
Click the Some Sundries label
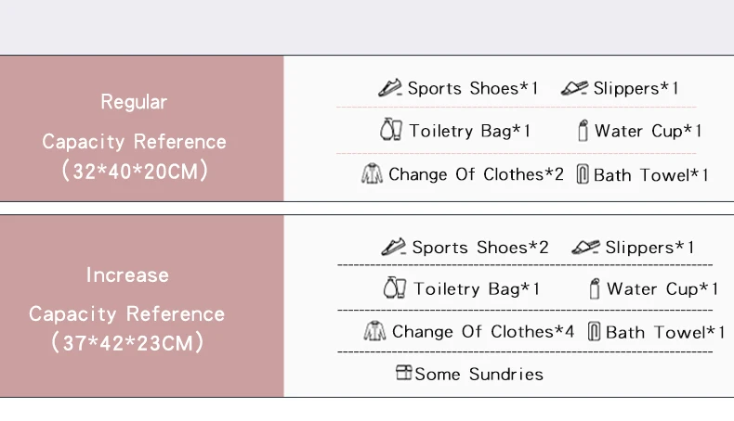(x=478, y=374)
